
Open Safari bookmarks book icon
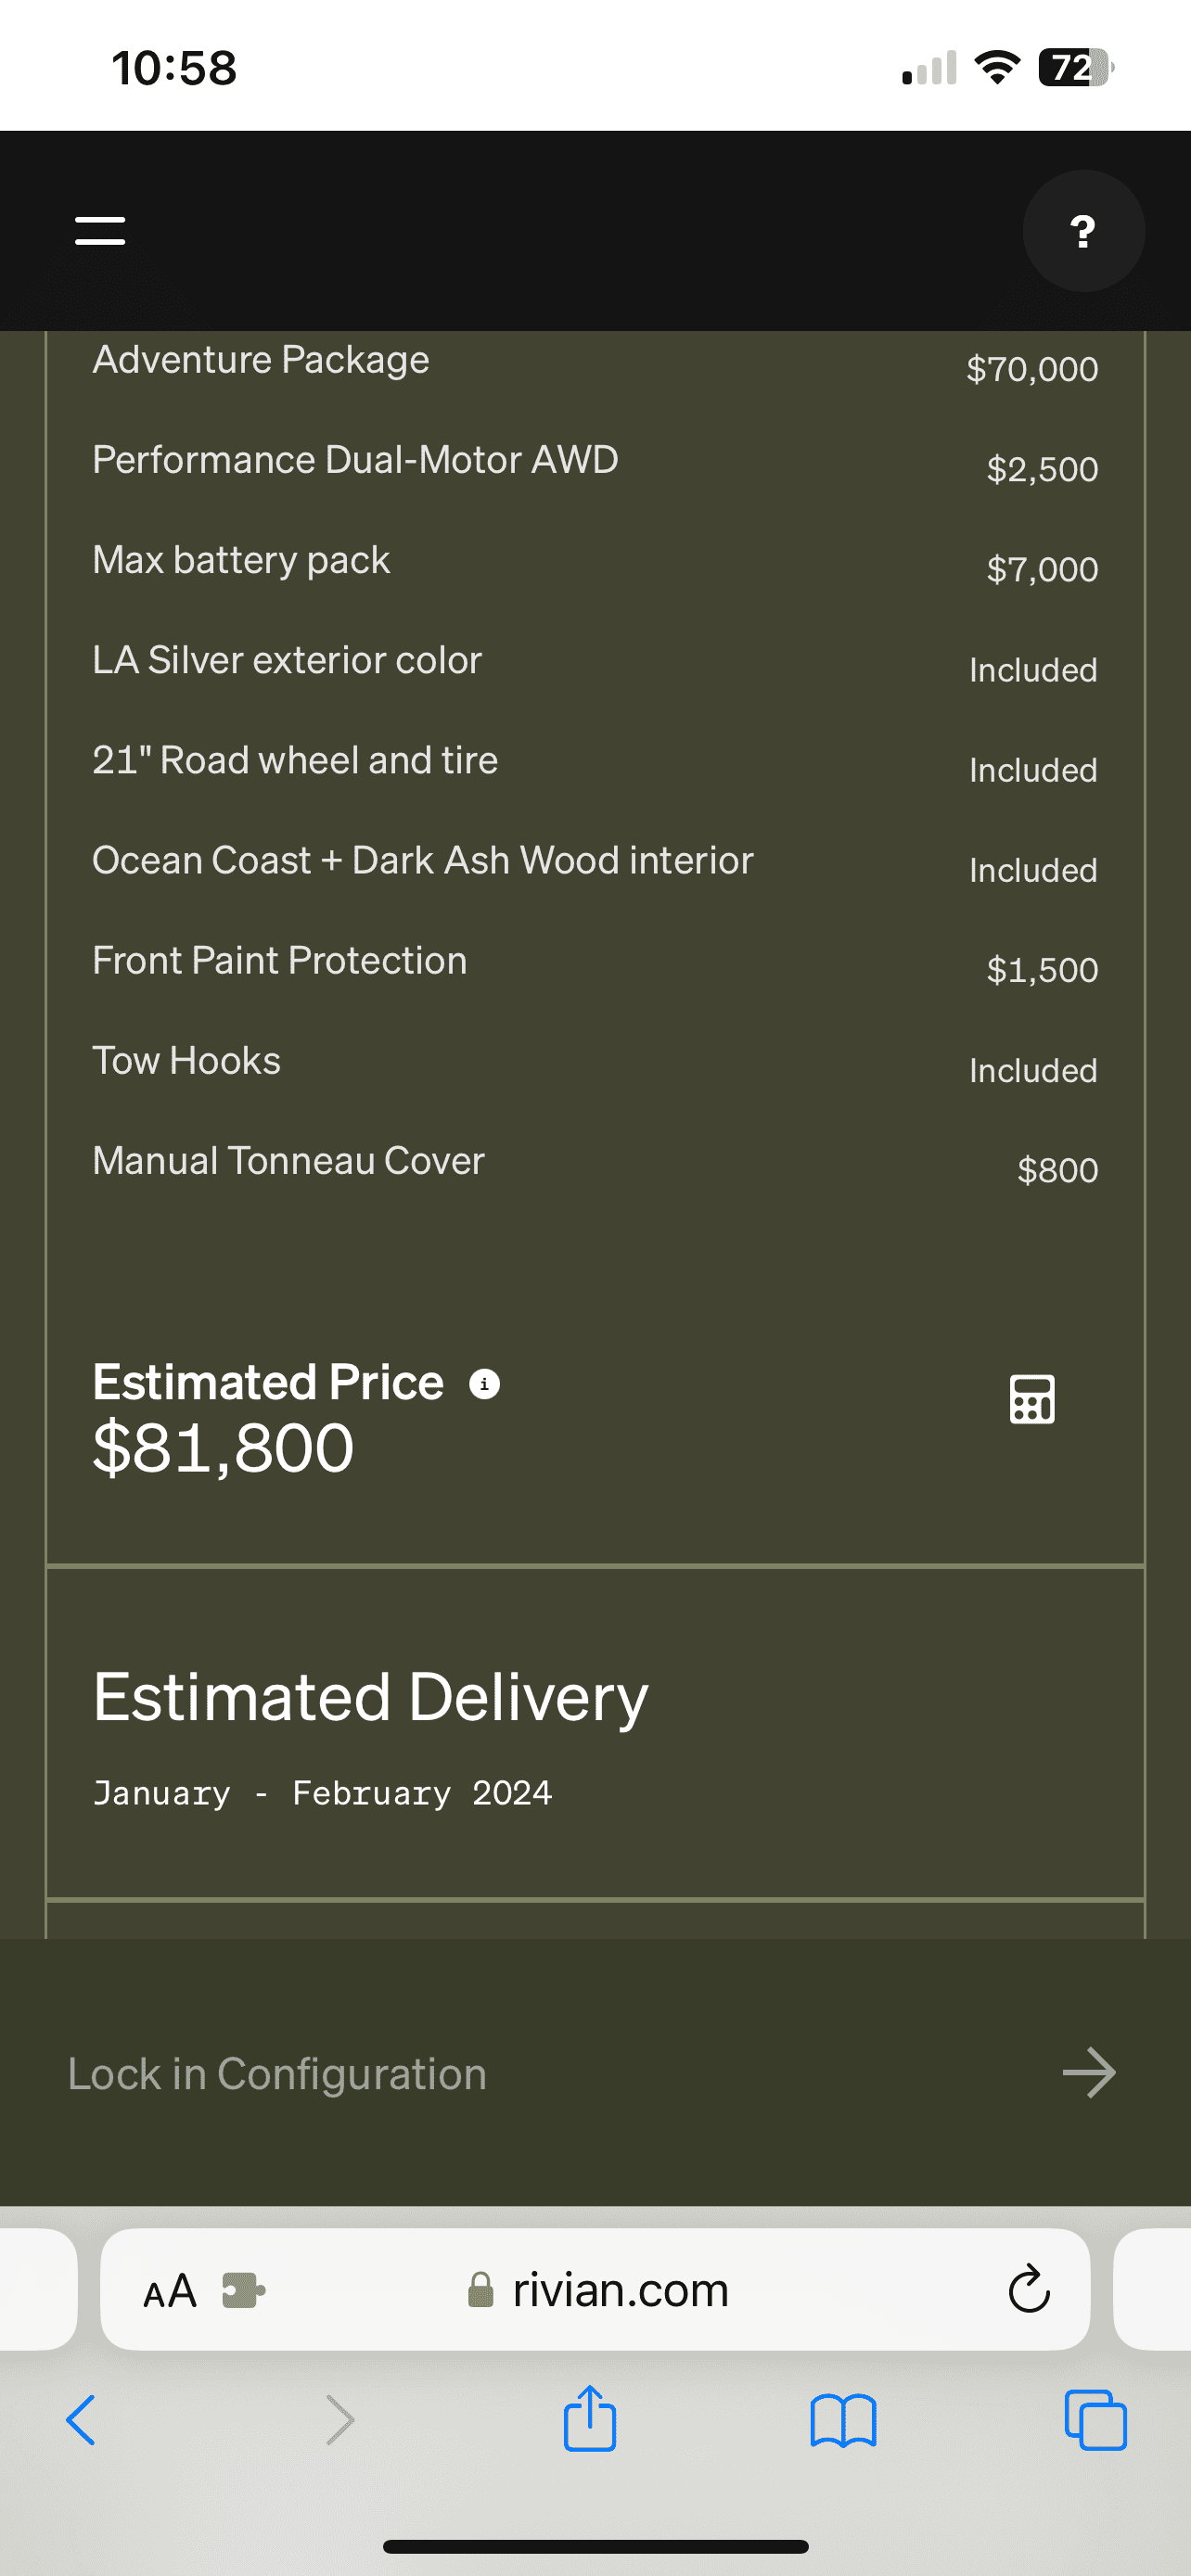tap(843, 2420)
